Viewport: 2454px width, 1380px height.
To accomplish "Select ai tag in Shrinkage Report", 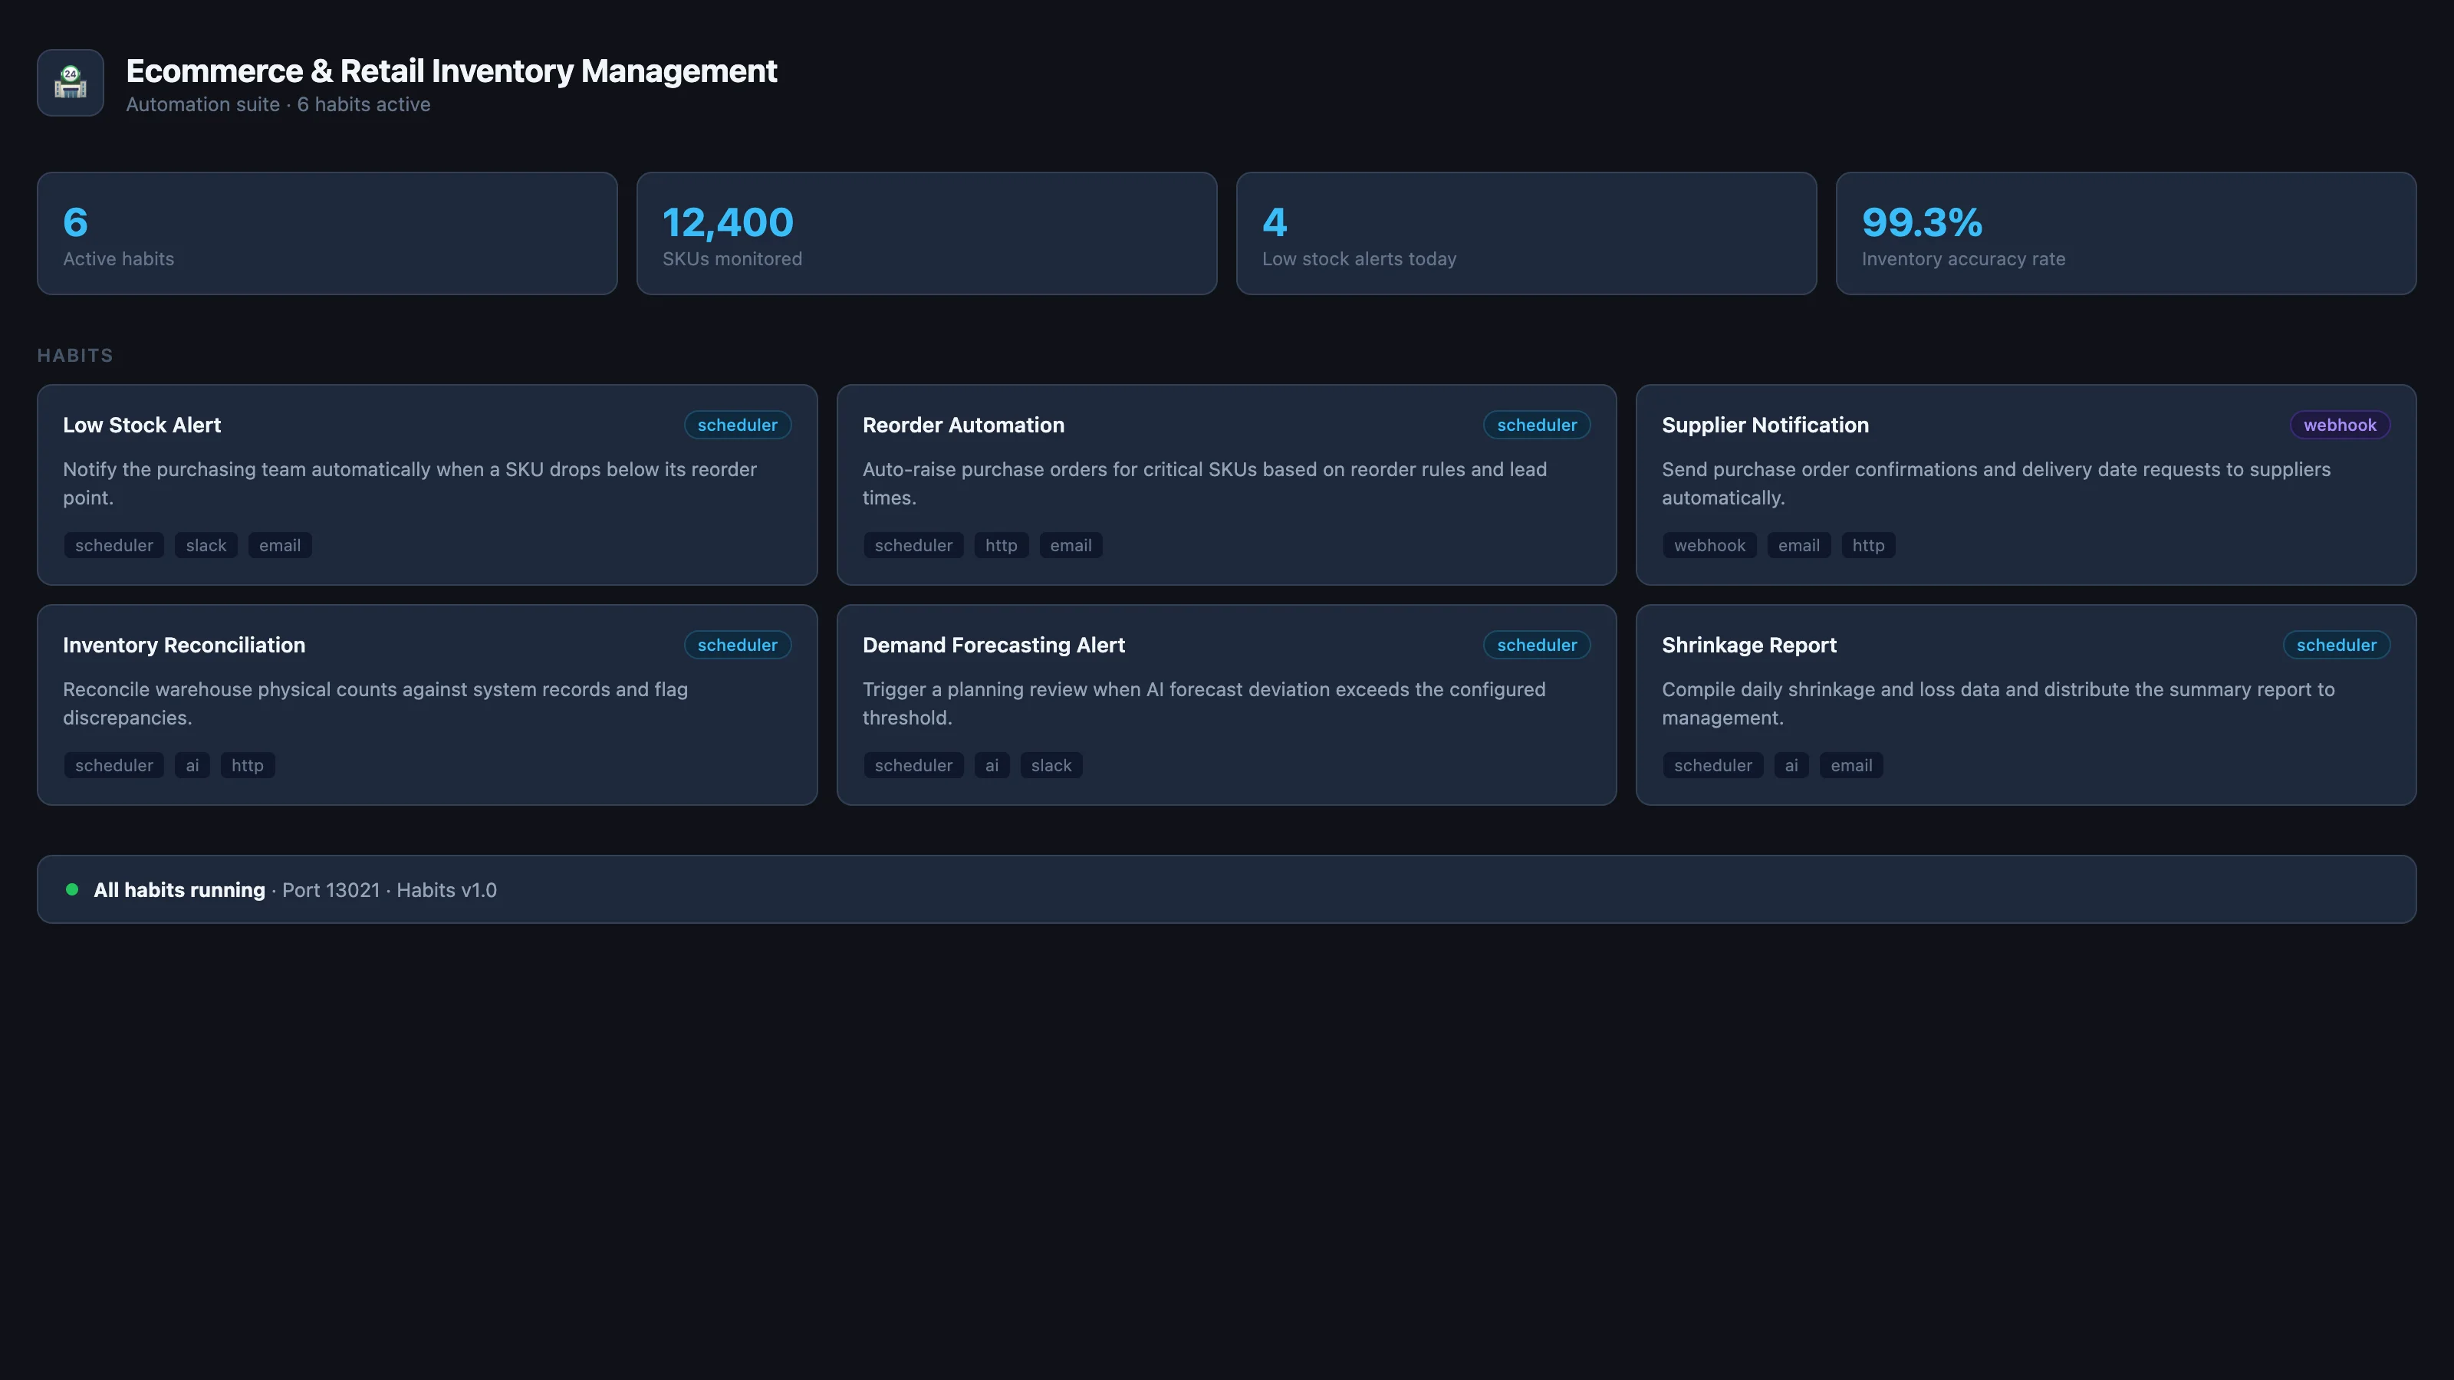I will (x=1791, y=766).
